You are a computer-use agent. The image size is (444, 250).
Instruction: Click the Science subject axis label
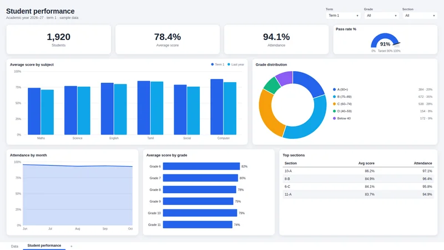(77, 138)
